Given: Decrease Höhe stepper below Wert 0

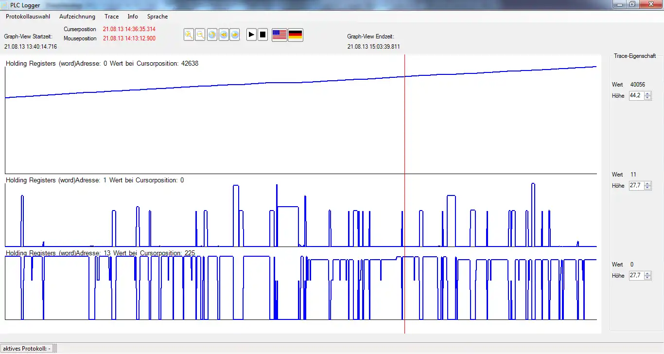Looking at the screenshot, I should [x=647, y=278].
